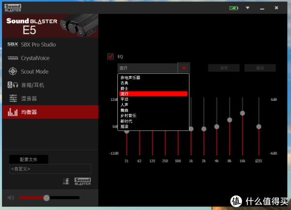Select 非电声乐器 preset from list

(153, 78)
